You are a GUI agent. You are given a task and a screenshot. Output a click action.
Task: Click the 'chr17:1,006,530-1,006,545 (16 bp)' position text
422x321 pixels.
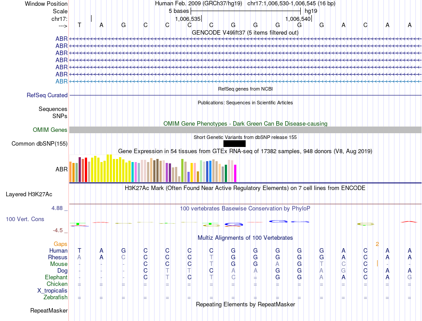(x=291, y=4)
